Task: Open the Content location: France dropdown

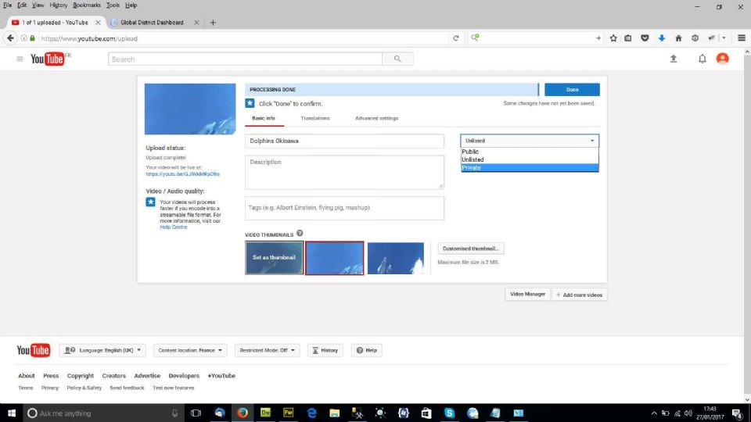Action: (190, 350)
